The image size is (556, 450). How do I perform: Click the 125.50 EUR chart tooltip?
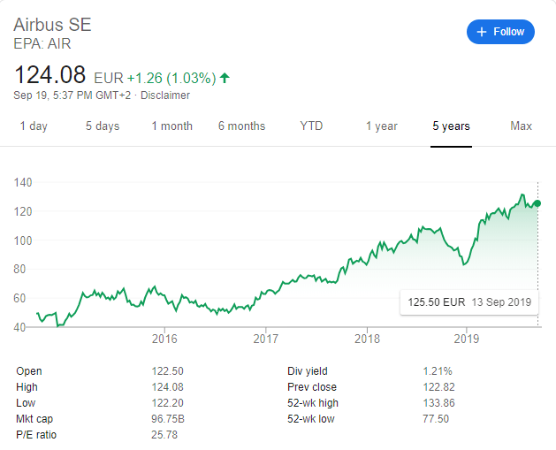point(468,302)
